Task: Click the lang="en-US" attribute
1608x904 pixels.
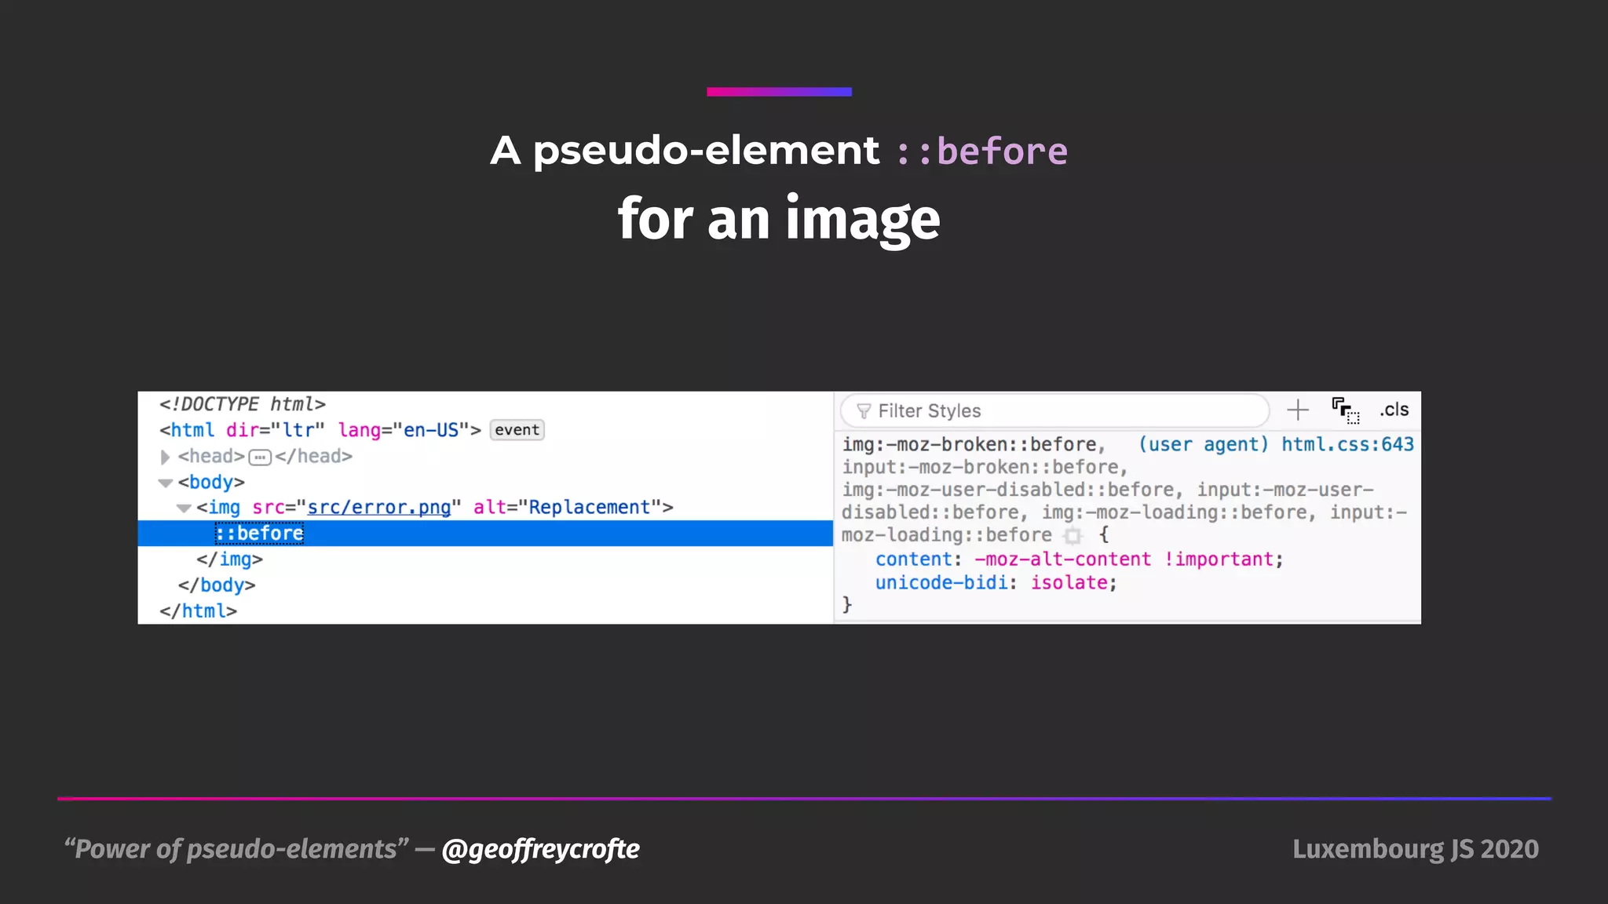Action: (x=404, y=430)
